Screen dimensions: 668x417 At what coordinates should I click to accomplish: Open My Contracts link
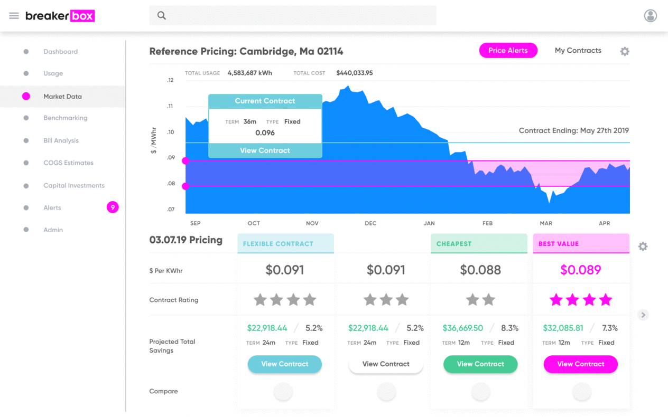click(578, 51)
